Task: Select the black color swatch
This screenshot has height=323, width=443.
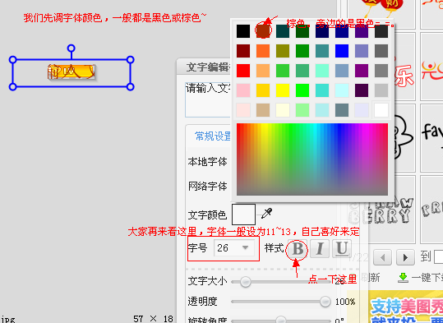Action: pyautogui.click(x=243, y=31)
